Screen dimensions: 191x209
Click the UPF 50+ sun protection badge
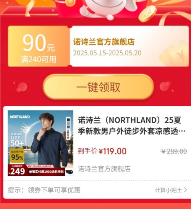(17, 140)
